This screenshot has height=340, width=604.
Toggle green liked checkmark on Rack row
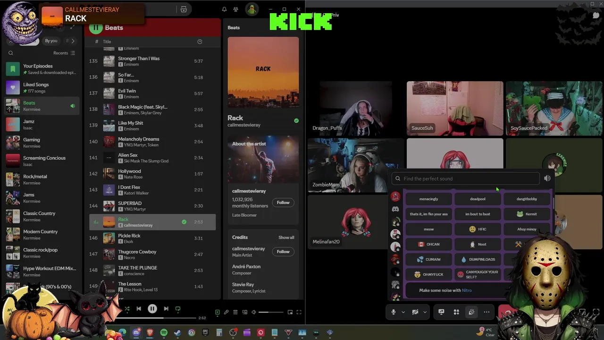pyautogui.click(x=184, y=222)
